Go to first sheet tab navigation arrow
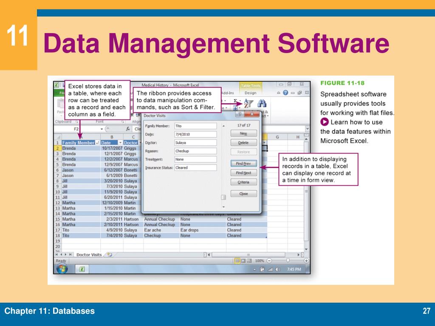Viewport: 435px width, 326px height. pyautogui.click(x=57, y=254)
